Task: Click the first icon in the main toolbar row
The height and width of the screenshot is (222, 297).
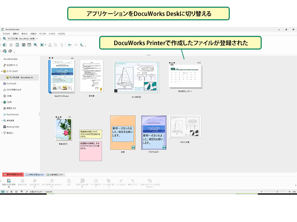Action: (5, 45)
